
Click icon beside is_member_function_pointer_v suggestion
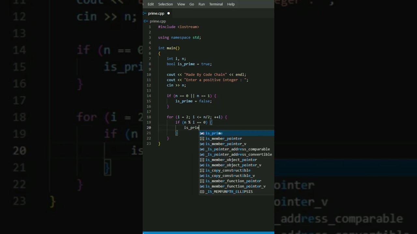click(202, 186)
